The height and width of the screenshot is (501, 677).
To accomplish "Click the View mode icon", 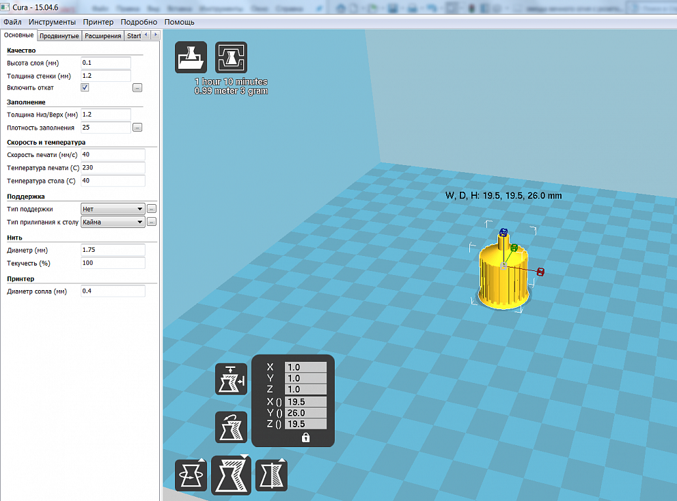I will coord(232,57).
